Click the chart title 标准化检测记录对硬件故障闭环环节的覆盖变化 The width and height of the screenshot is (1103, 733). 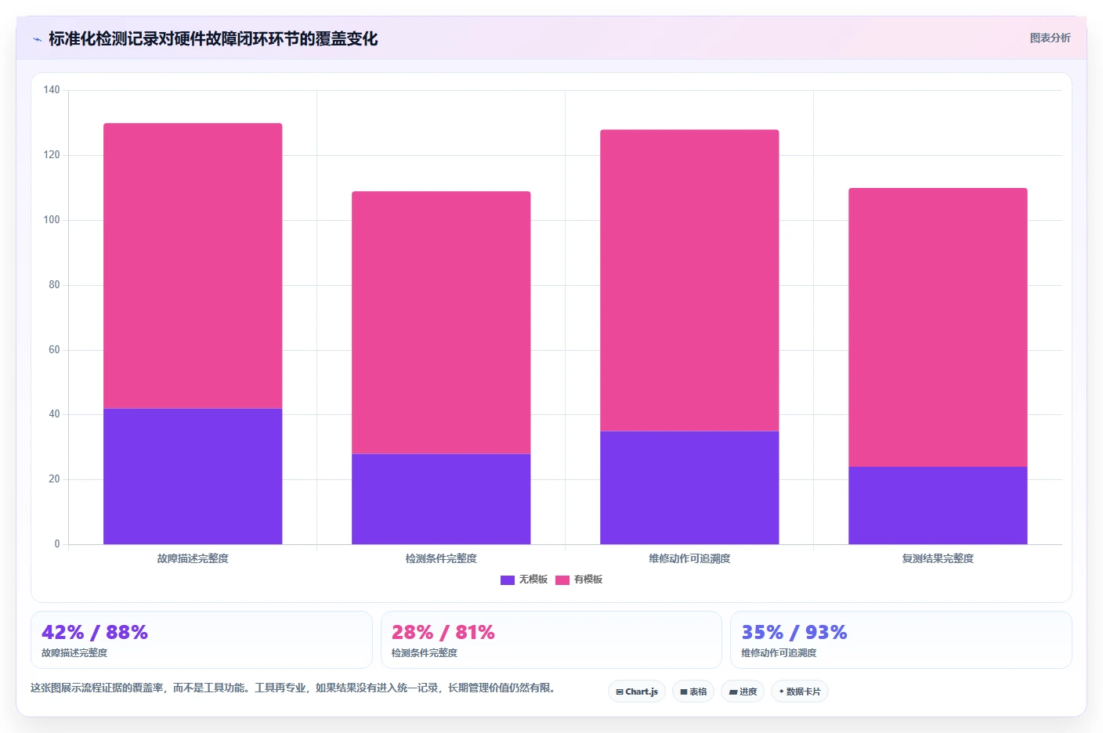coord(213,38)
